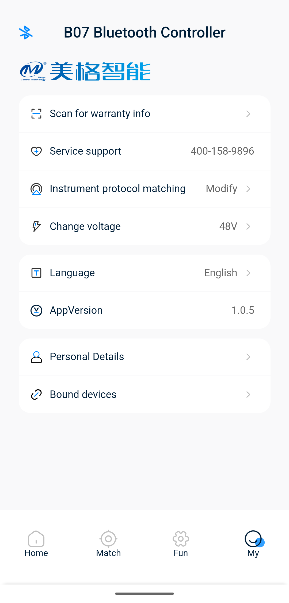The image size is (289, 603).
Task: Click the Personal Details person icon
Action: 36,357
